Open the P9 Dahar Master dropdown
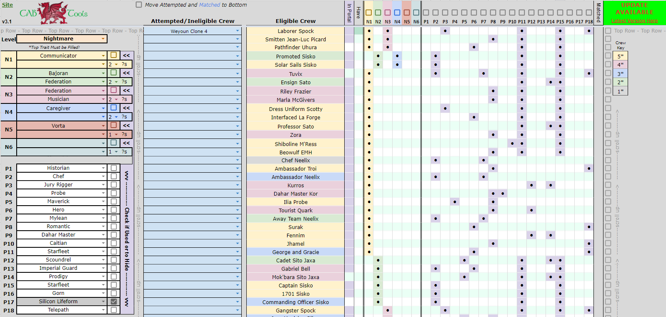Image resolution: width=666 pixels, height=317 pixels. pos(103,235)
